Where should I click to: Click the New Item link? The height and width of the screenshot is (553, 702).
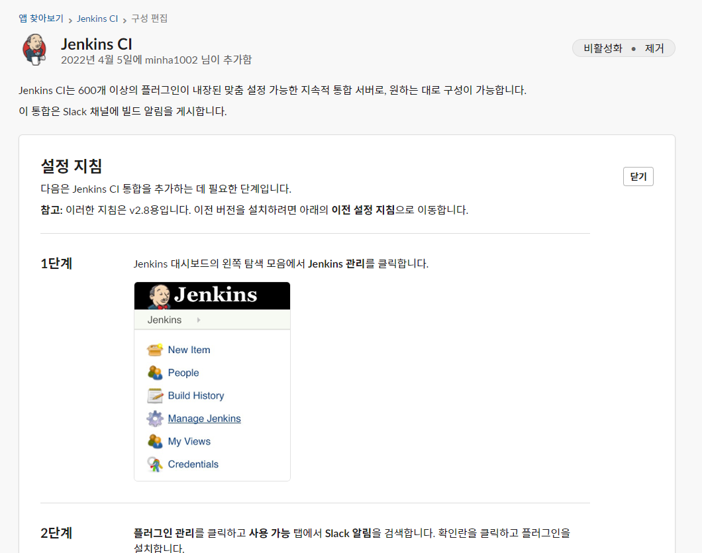click(189, 350)
